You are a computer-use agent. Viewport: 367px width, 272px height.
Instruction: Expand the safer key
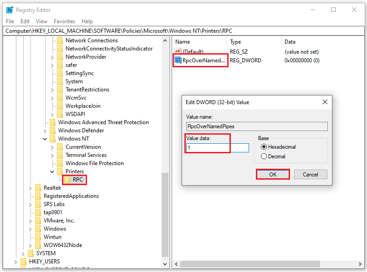[52, 65]
